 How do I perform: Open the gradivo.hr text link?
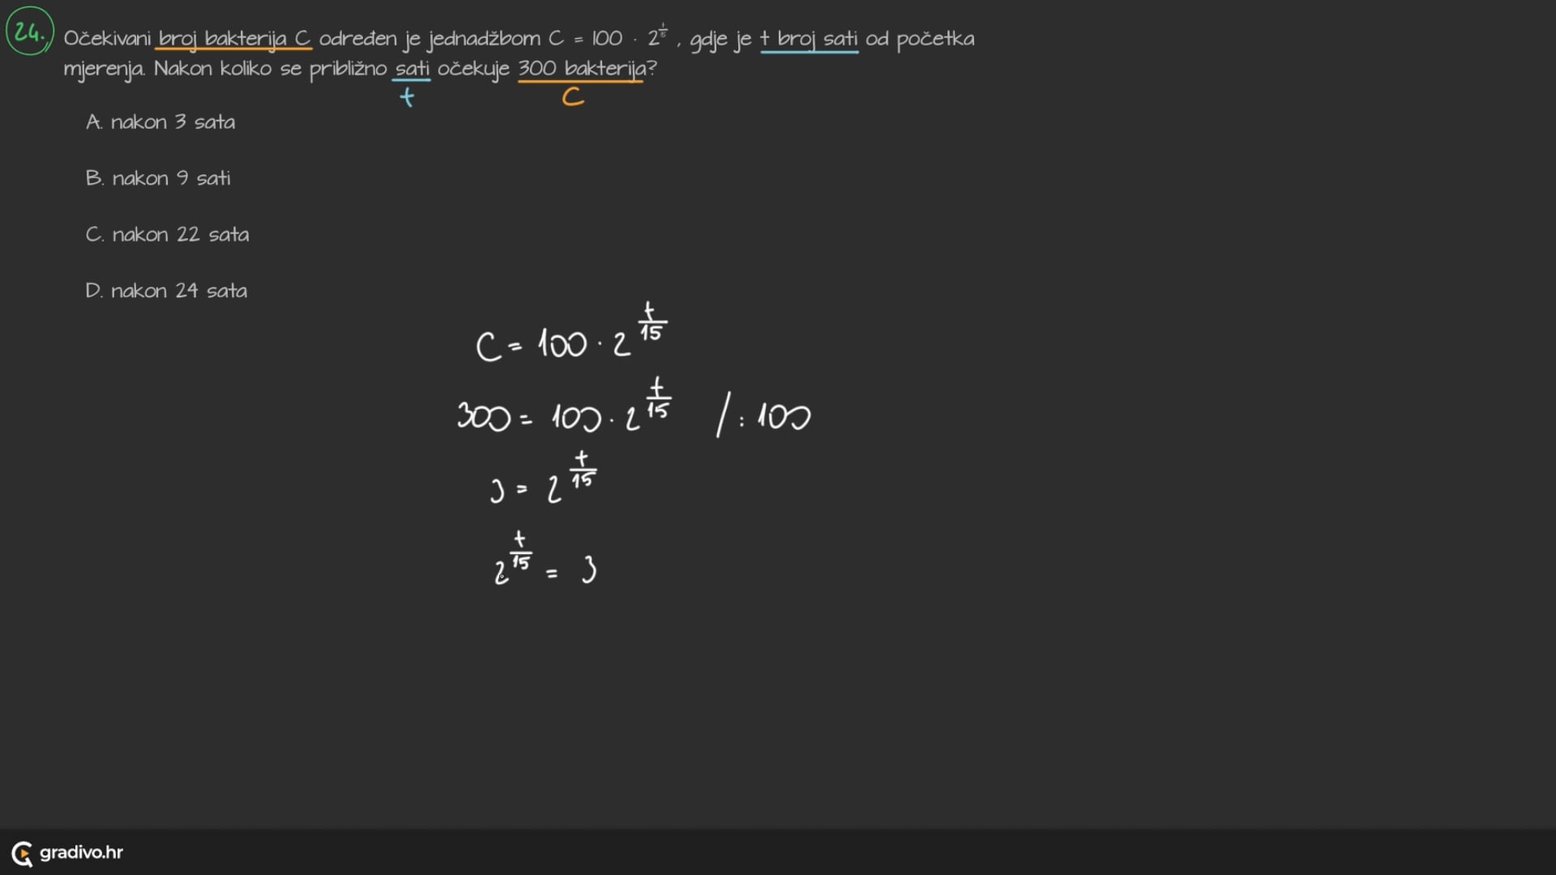(x=81, y=852)
